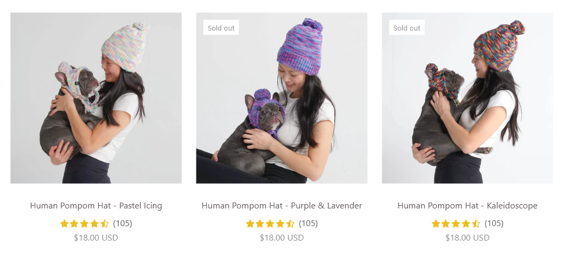Open Human Pompom Hat - Purple & Lavender title
This screenshot has height=254, width=562.
(282, 206)
